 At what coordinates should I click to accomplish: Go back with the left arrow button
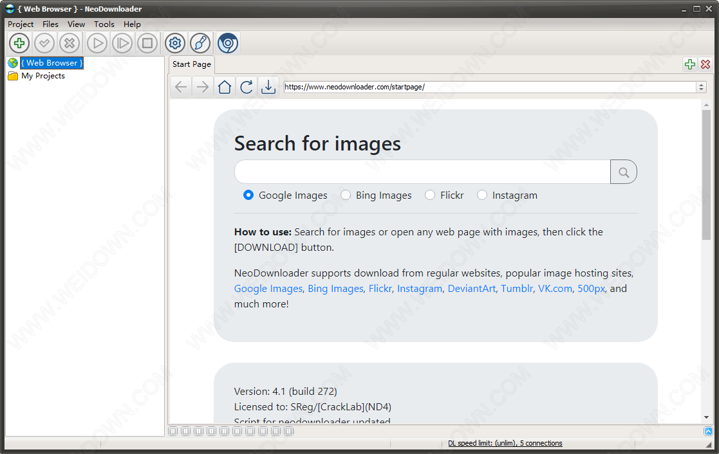(181, 87)
